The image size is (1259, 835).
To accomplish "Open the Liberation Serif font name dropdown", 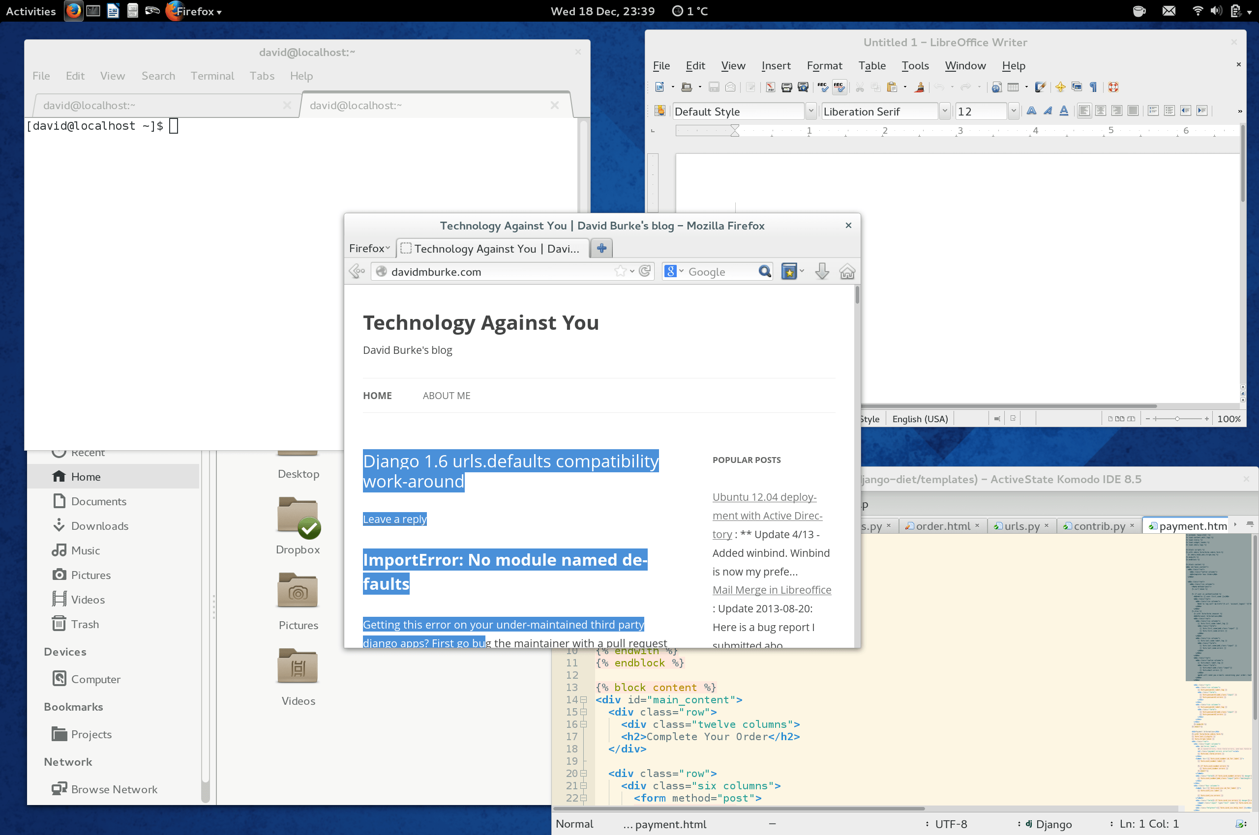I will pyautogui.click(x=944, y=111).
